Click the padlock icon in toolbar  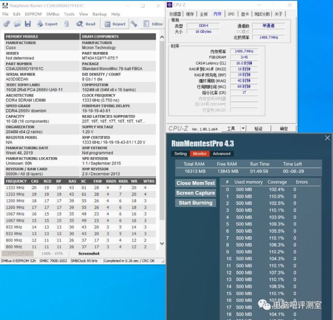66,24
